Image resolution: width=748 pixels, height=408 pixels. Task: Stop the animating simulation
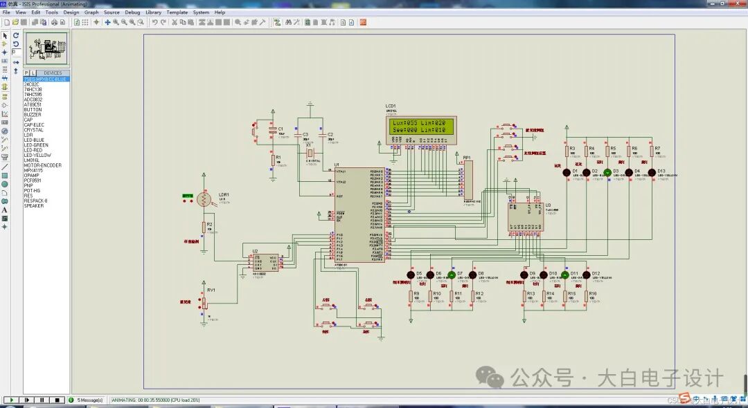pyautogui.click(x=57, y=400)
